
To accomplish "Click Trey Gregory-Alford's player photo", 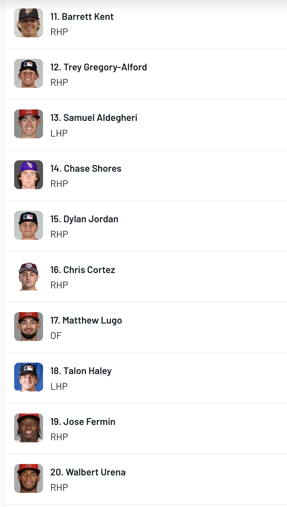I will (29, 73).
